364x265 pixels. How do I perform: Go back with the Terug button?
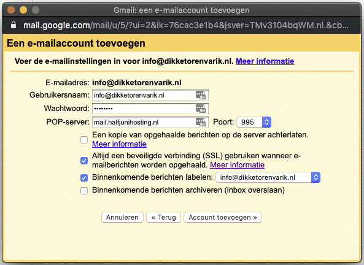coord(163,217)
